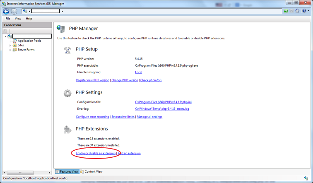The image size is (313, 183).
Task: Click the status bar configuration text
Action: pos(35,178)
